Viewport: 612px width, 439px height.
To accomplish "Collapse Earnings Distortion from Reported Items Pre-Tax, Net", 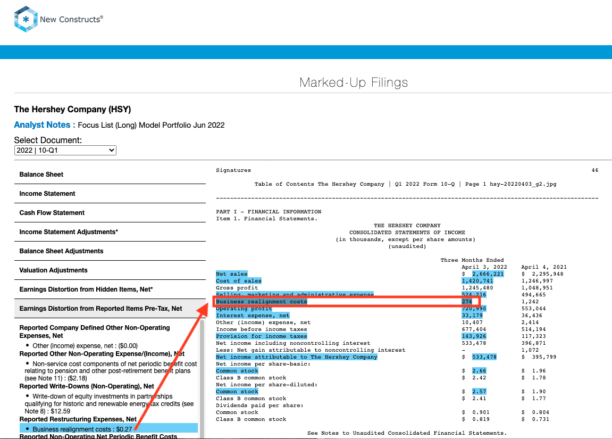I will point(110,309).
